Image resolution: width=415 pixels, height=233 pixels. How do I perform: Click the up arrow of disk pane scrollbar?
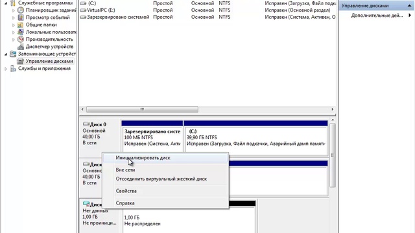click(x=333, y=120)
